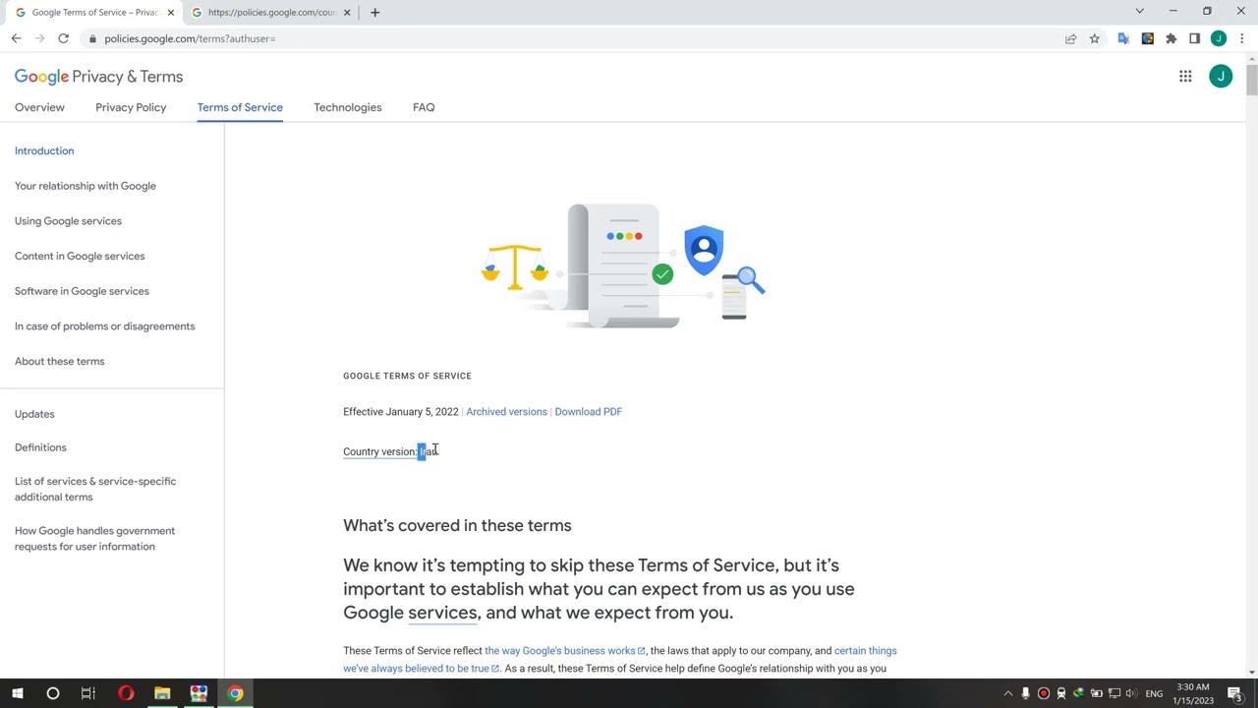Open the clock showing 3:30 AM

point(1194,694)
